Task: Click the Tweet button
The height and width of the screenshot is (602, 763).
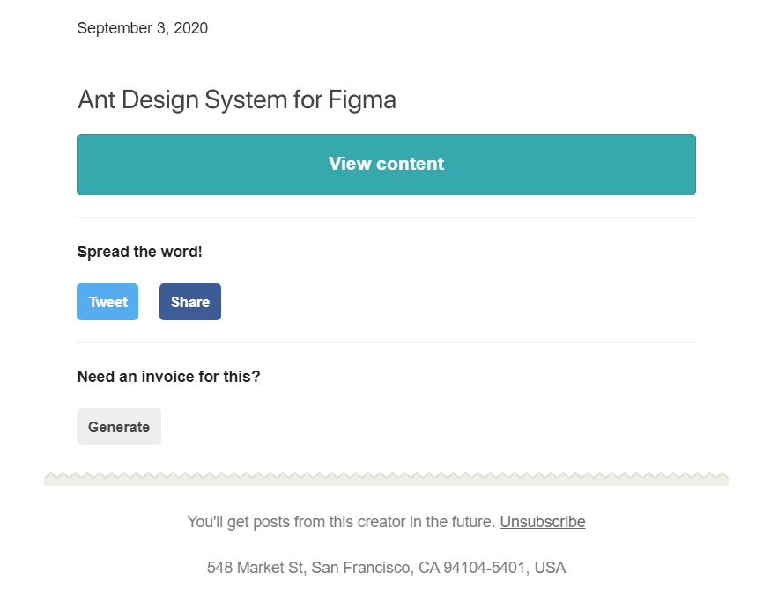Action: point(107,302)
